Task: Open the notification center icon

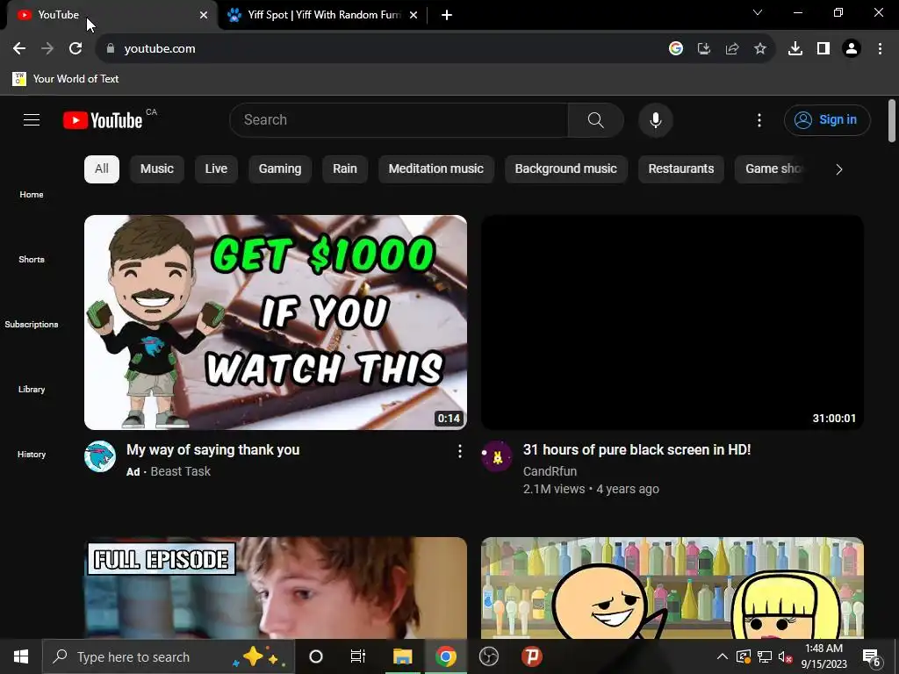Action: [x=872, y=656]
